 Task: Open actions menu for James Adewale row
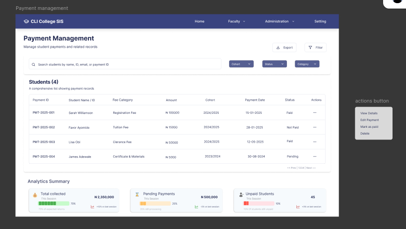315,157
